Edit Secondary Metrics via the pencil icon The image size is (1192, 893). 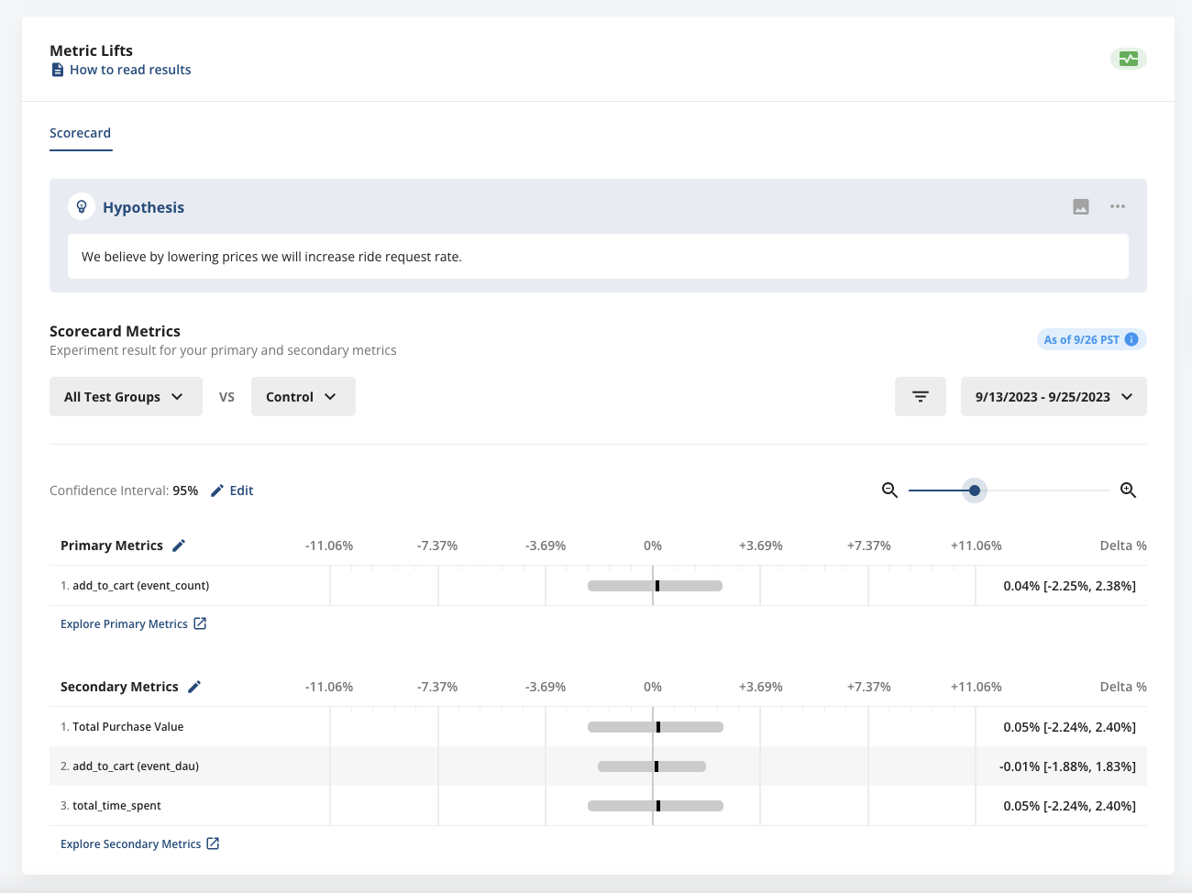[194, 686]
